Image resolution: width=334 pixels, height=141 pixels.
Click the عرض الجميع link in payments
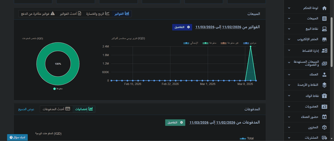click(26, 109)
